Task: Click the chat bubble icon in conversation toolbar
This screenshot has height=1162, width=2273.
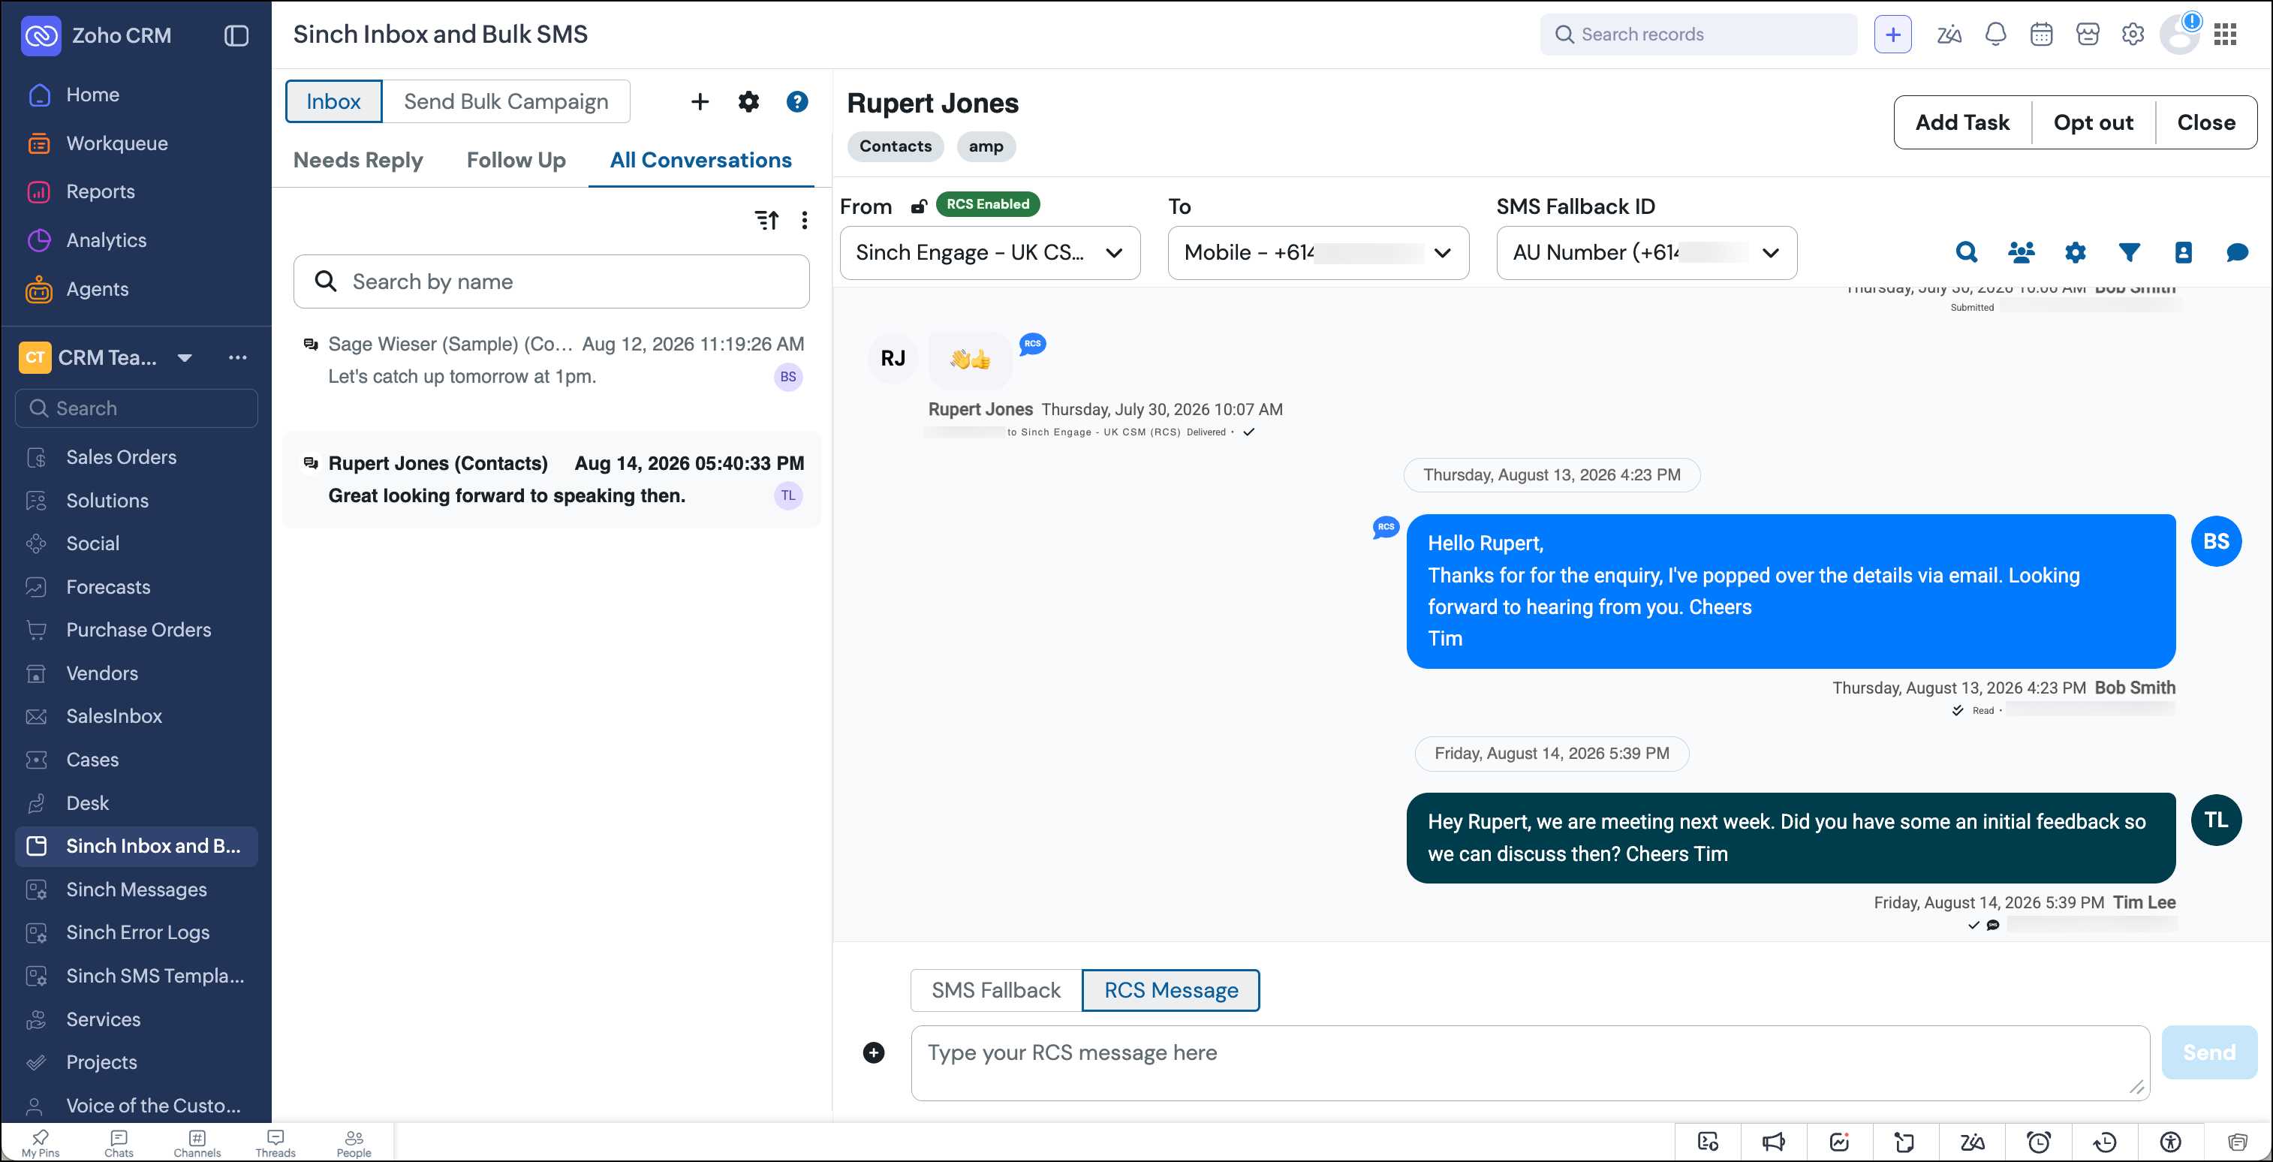Action: tap(2237, 252)
